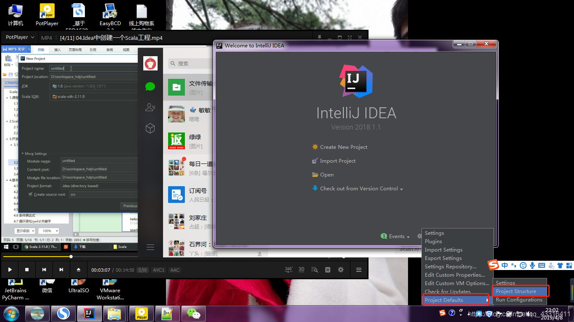The width and height of the screenshot is (574, 322).
Task: Open WeChat contacts icon
Action: (150, 107)
